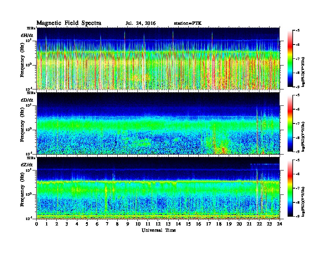The width and height of the screenshot is (333, 257).
Task: Click the '-6' value on dZ/dt color bar
Action: (297, 174)
